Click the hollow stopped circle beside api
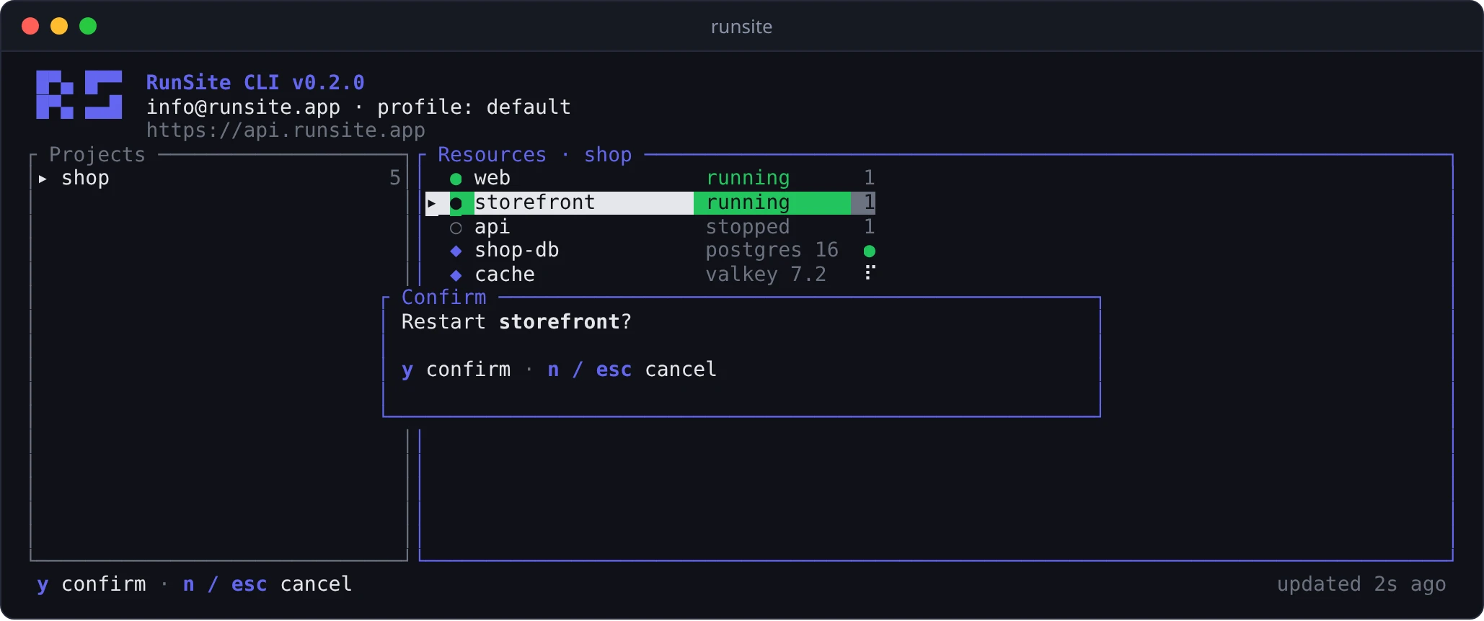 coord(456,228)
